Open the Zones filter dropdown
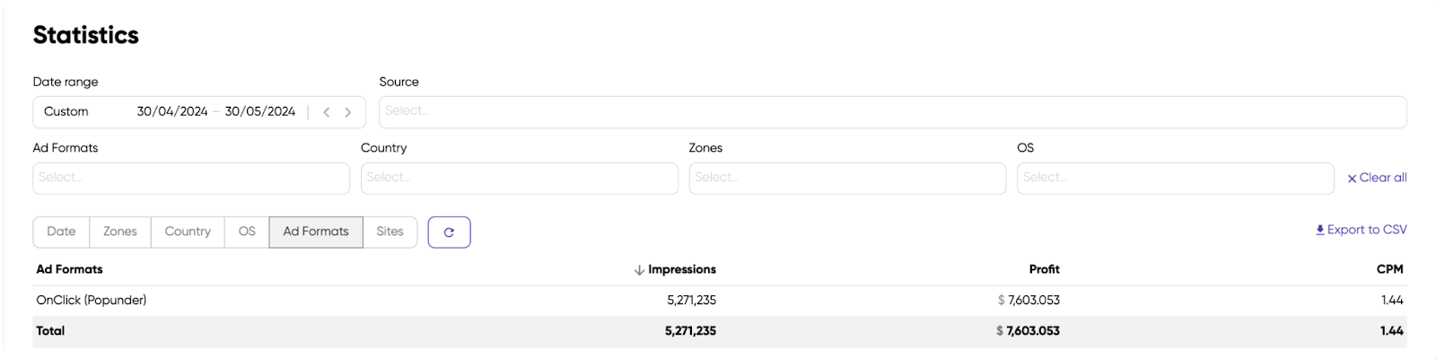This screenshot has width=1436, height=359. [x=847, y=179]
